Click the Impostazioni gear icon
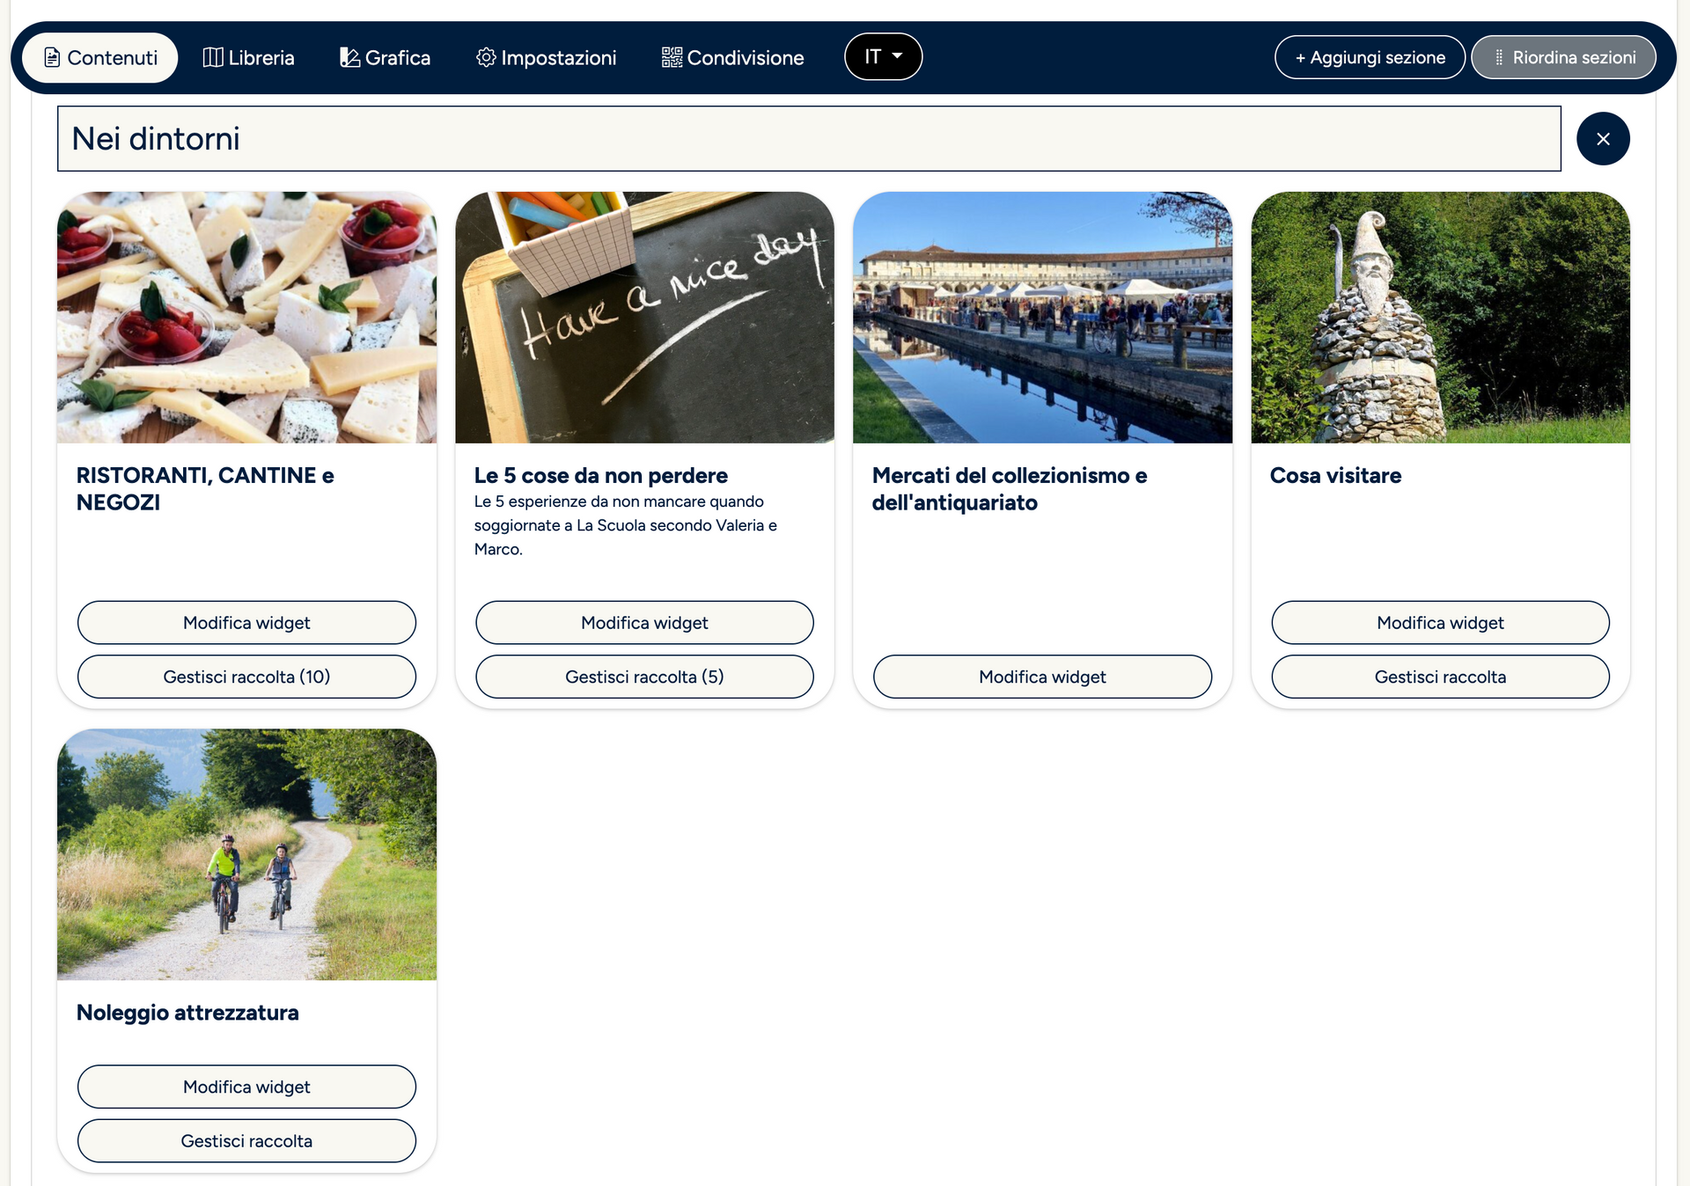The width and height of the screenshot is (1690, 1186). point(486,58)
